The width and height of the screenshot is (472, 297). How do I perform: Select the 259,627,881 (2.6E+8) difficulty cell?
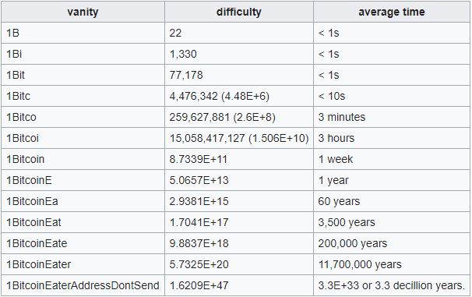(x=239, y=117)
